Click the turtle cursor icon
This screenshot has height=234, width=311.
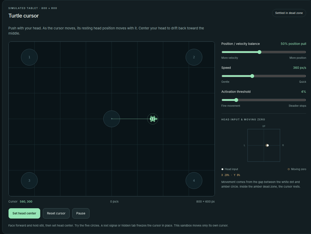153,119
